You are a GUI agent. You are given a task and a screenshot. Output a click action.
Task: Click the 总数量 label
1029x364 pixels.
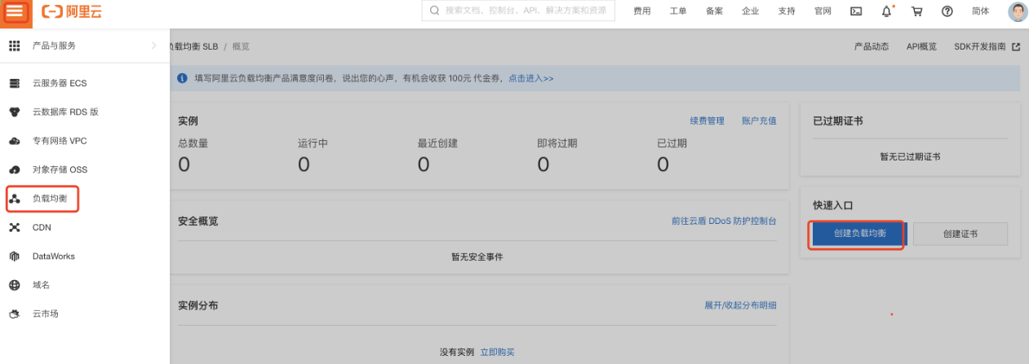pos(193,143)
